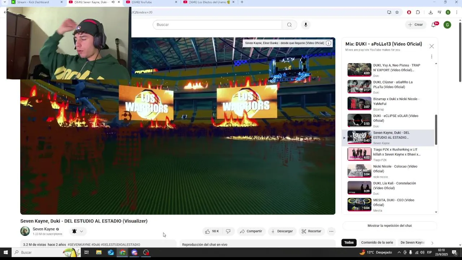
Task: Switch to Chrome taskbar icon
Action: pyautogui.click(x=123, y=252)
